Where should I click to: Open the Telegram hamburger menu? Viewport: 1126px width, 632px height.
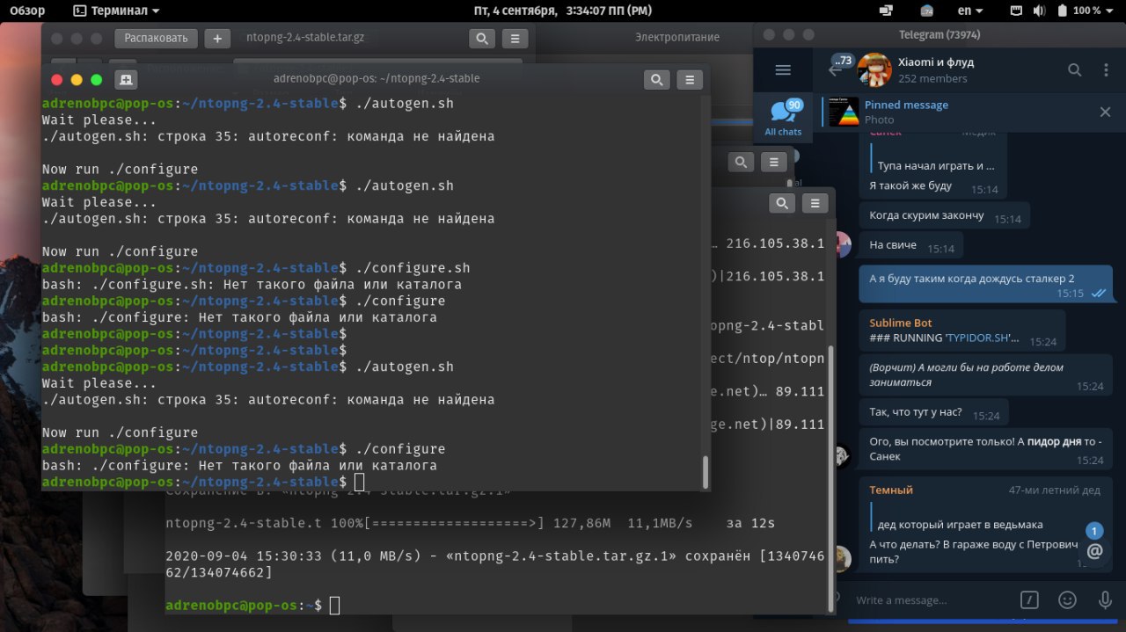pos(783,70)
